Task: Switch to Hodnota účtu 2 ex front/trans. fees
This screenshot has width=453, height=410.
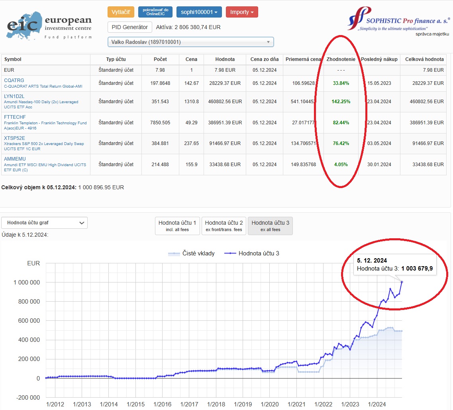Action: tap(224, 226)
